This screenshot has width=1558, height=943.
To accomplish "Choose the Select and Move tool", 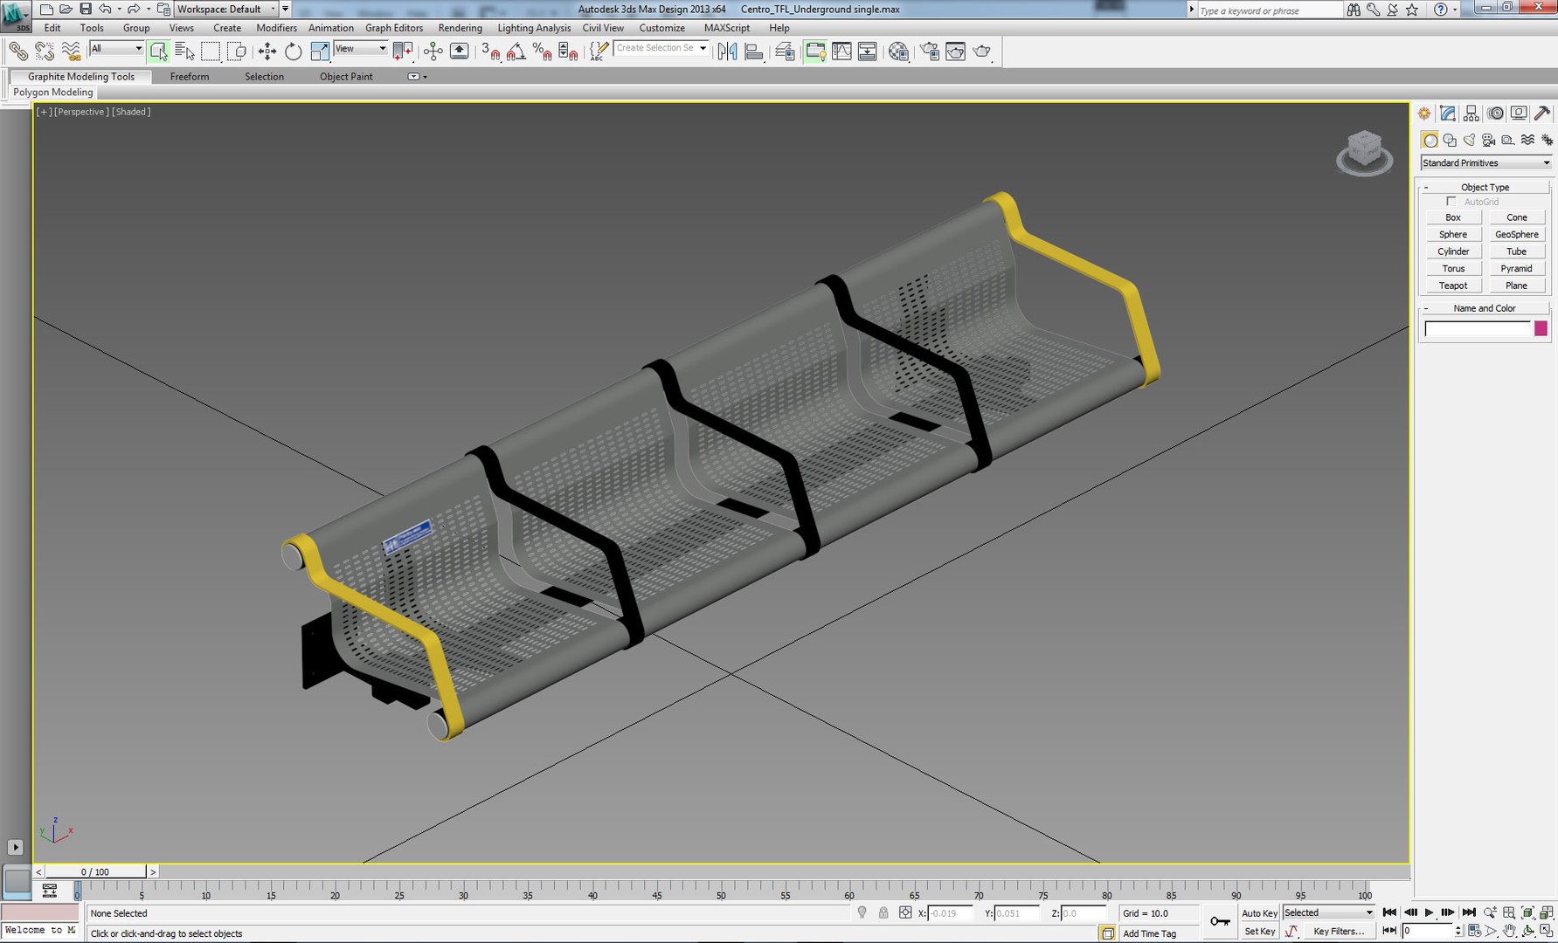I will coord(267,52).
